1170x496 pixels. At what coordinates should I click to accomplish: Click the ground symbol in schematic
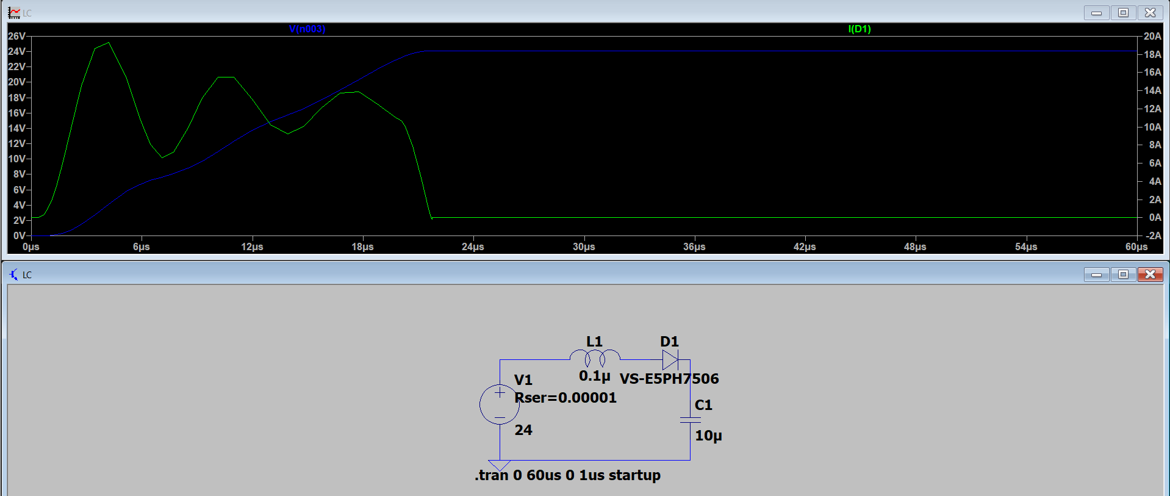pos(500,465)
